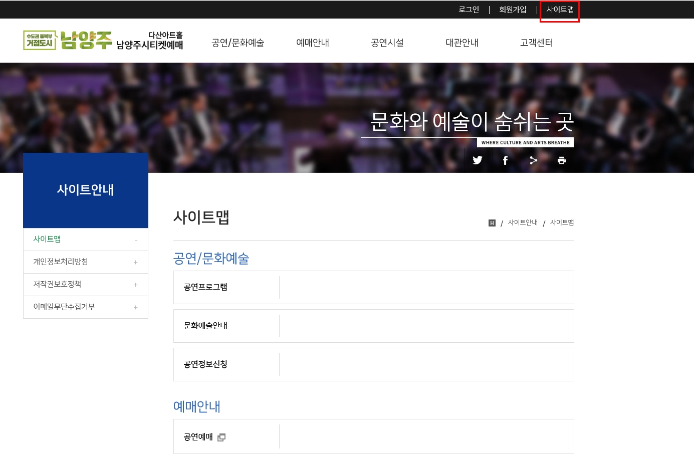The width and height of the screenshot is (694, 454).
Task: Click the Facebook share icon
Action: coord(505,160)
